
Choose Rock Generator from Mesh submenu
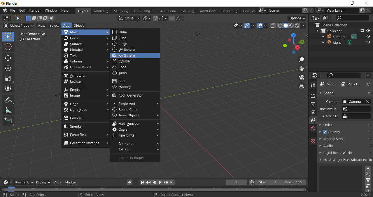click(x=135, y=95)
